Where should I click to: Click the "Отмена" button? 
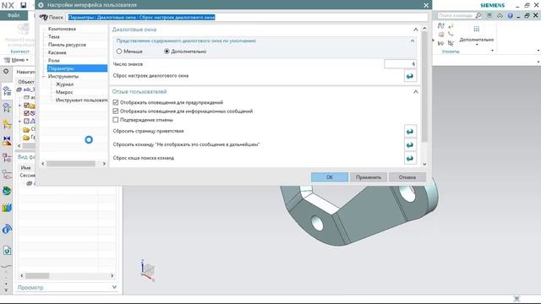pyautogui.click(x=407, y=177)
